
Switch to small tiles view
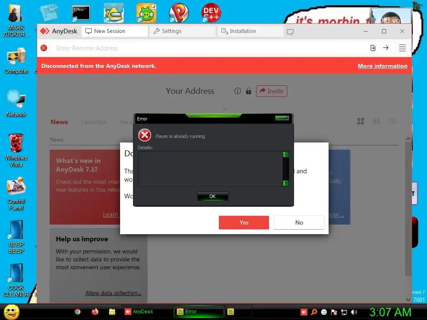click(x=377, y=121)
